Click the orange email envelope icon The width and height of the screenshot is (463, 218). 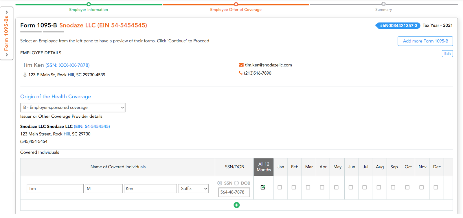coord(241,65)
